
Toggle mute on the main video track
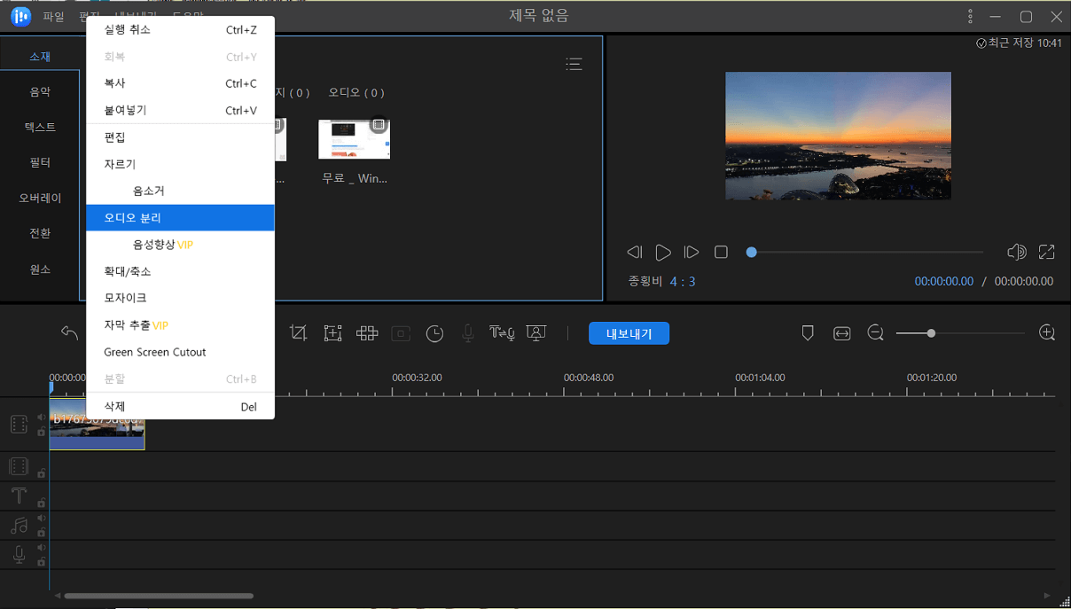[x=41, y=418]
